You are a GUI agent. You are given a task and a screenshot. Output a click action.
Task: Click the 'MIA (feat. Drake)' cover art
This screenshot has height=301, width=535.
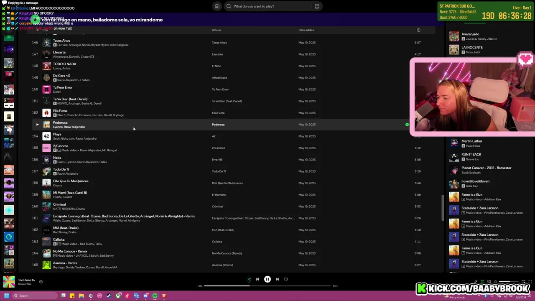pyautogui.click(x=46, y=230)
